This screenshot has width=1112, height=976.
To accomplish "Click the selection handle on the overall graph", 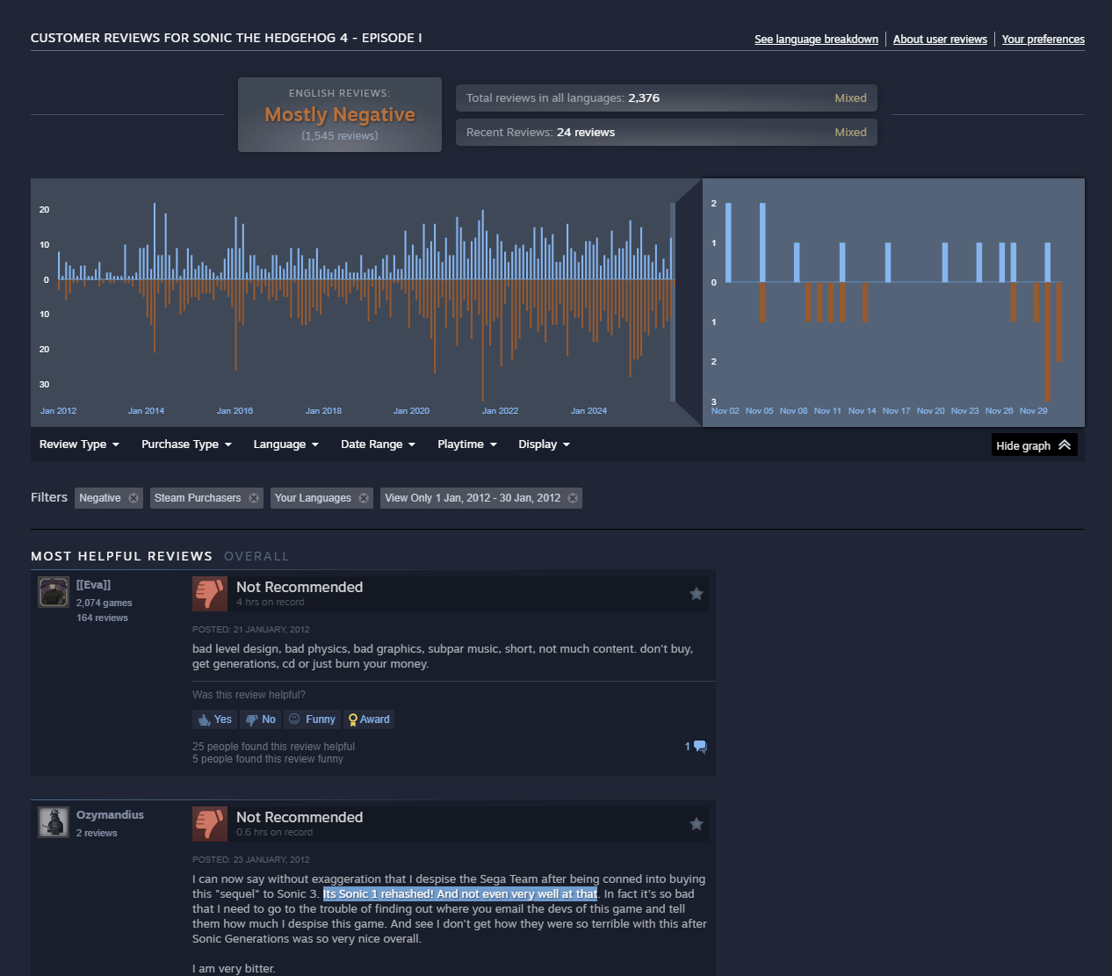I will click(x=673, y=302).
